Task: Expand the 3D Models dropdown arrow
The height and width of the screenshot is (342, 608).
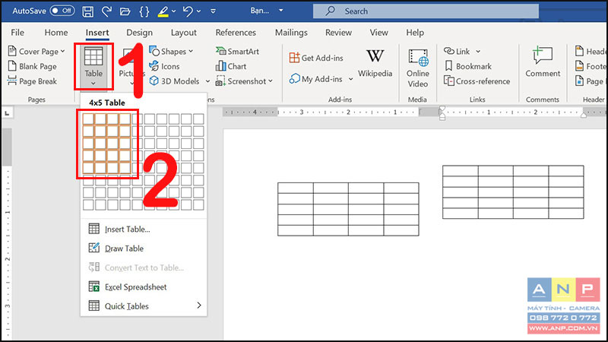Action: (207, 81)
